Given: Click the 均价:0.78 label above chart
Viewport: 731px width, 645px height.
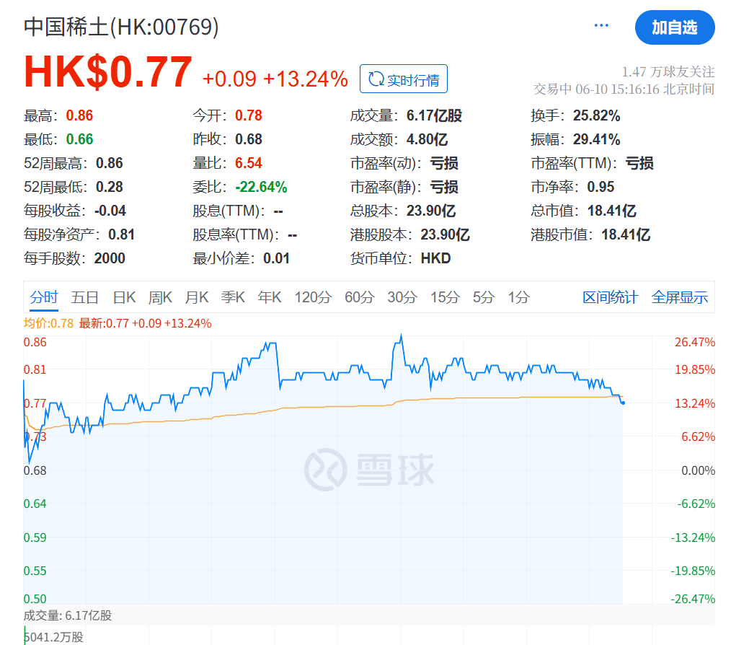Looking at the screenshot, I should click(x=48, y=323).
